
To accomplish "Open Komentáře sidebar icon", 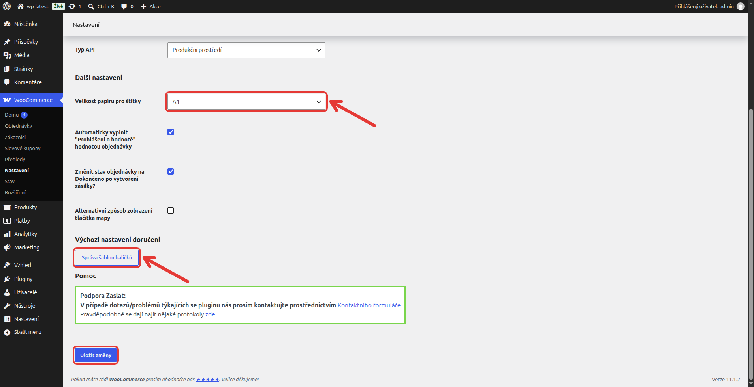I will coord(7,82).
